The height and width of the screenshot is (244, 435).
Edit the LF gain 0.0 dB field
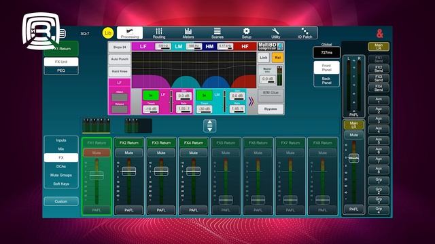[x=184, y=96]
